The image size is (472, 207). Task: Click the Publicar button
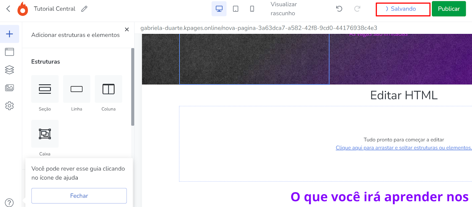(x=449, y=9)
